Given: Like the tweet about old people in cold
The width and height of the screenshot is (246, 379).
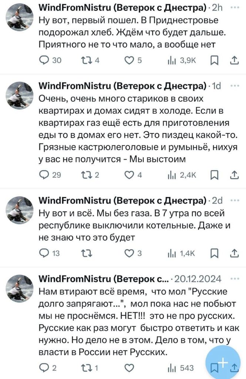Looking at the screenshot, I should [129, 175].
